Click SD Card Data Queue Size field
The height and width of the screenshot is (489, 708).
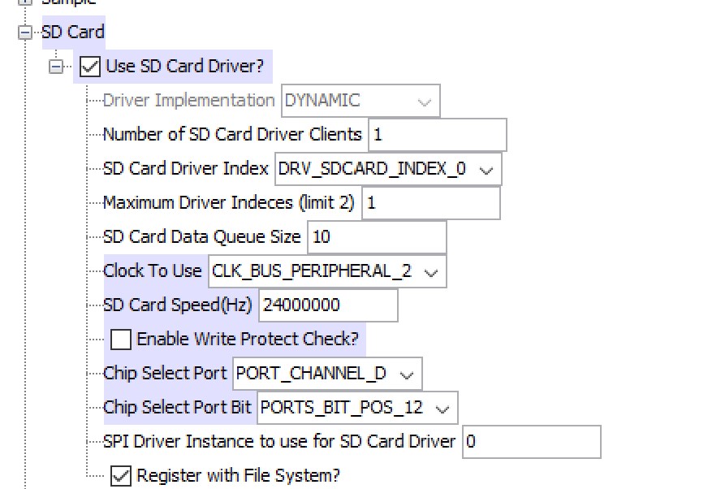tap(377, 237)
